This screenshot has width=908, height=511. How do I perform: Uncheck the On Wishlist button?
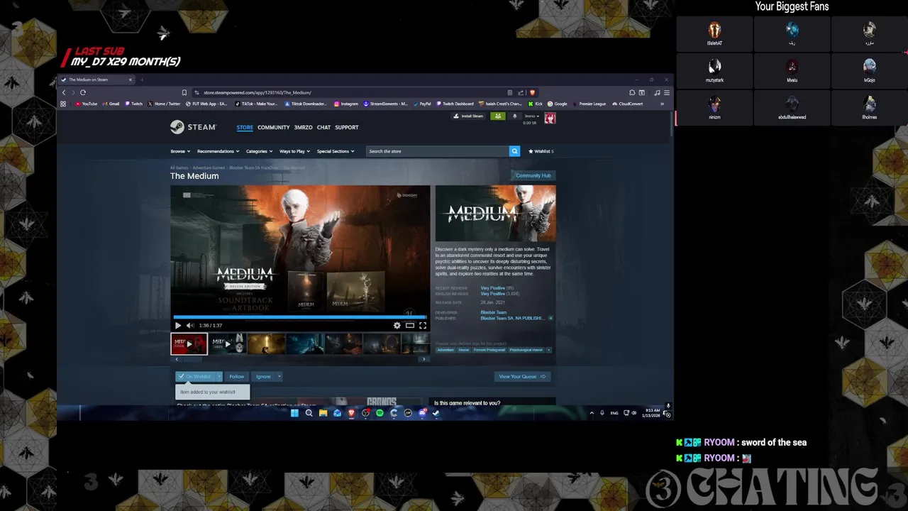[195, 376]
